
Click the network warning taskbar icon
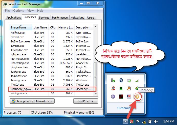point(144,122)
